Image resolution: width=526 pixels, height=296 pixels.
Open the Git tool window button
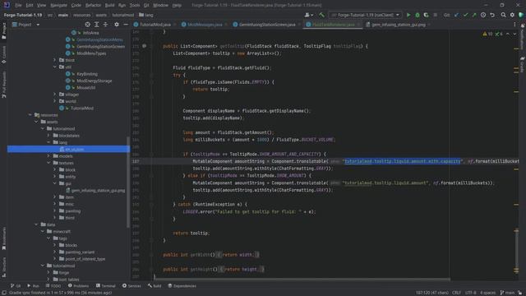16,286
